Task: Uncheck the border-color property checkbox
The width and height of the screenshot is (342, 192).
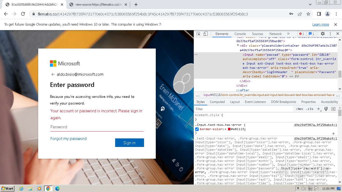Action: click(197, 129)
